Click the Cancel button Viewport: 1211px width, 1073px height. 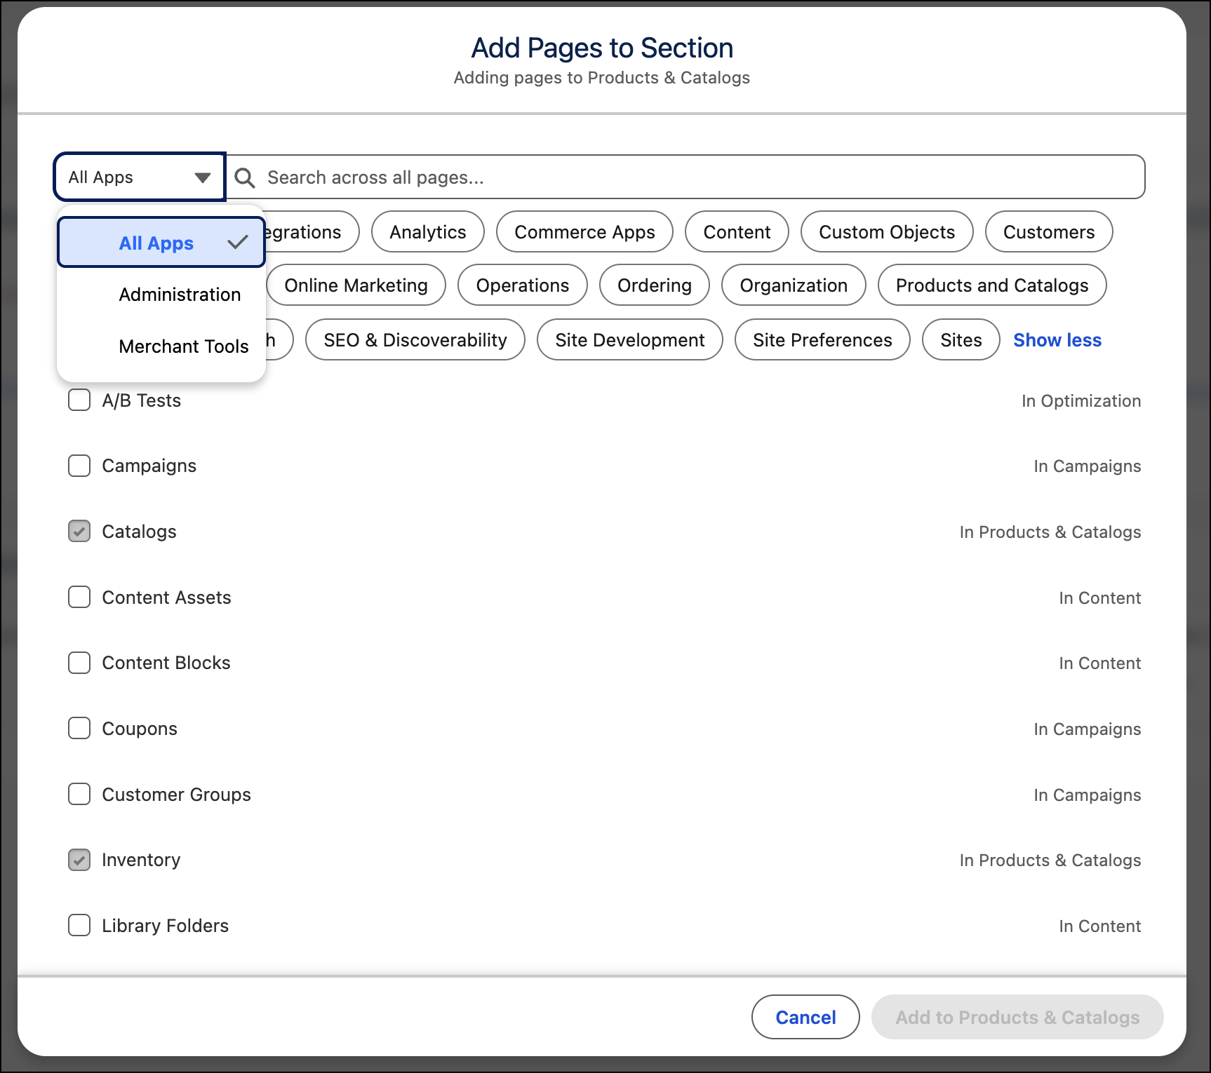[x=805, y=1017]
